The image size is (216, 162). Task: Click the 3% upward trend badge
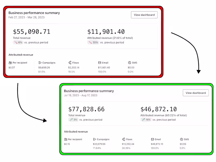73,120
